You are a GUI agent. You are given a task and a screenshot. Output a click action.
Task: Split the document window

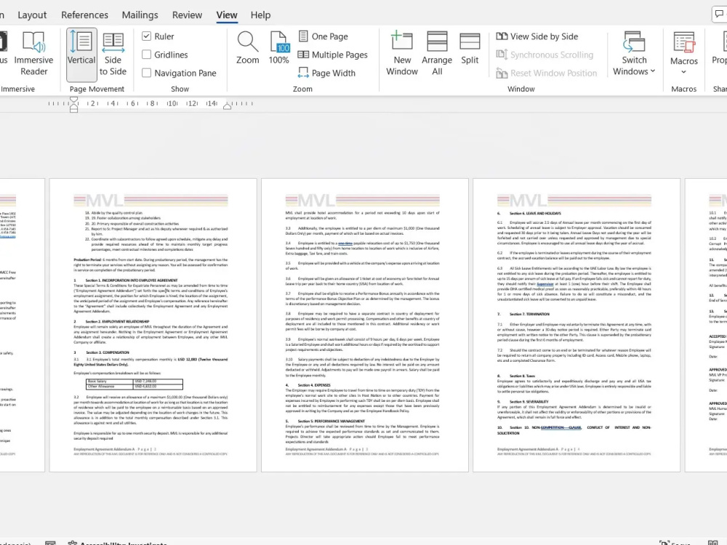pyautogui.click(x=470, y=48)
